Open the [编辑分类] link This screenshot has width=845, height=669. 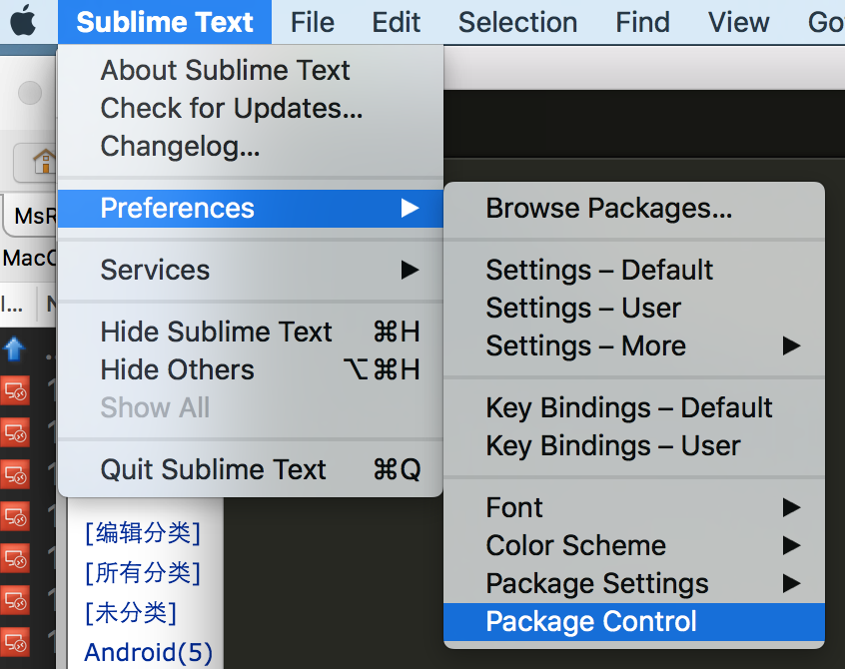pos(143,533)
